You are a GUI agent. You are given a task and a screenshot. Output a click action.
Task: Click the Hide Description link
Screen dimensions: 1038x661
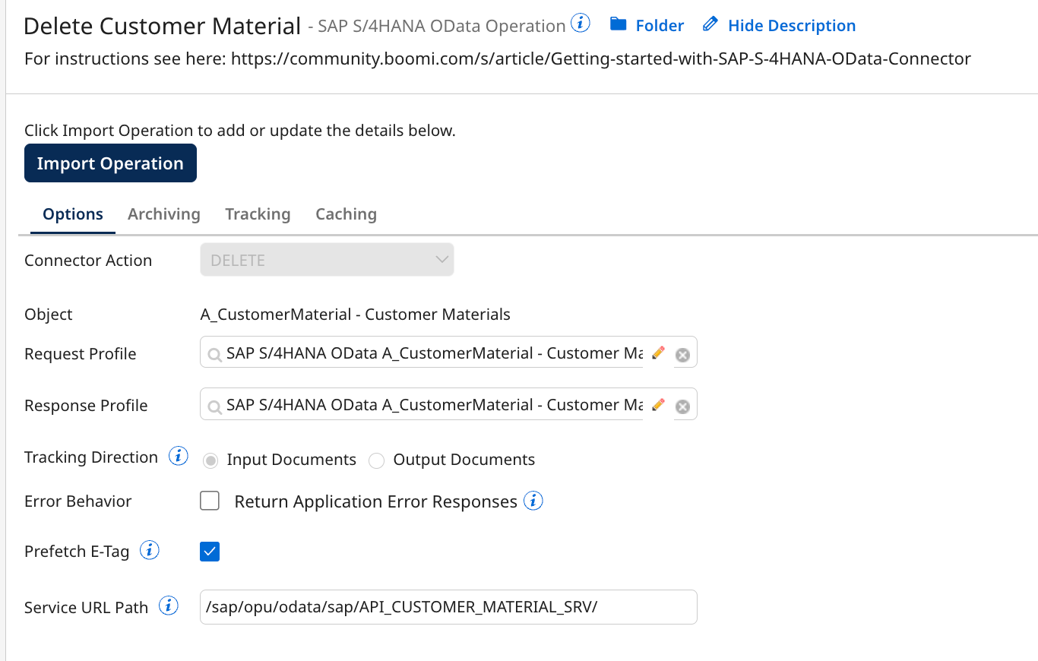(791, 24)
